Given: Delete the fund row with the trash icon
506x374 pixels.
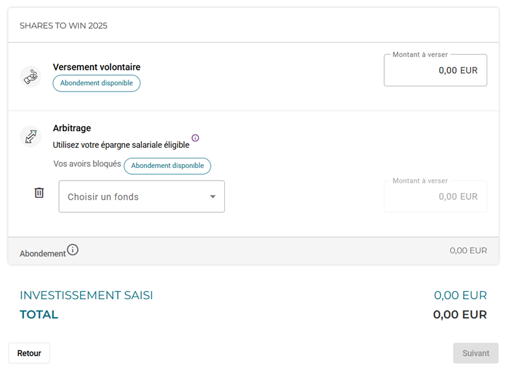Looking at the screenshot, I should (x=39, y=193).
